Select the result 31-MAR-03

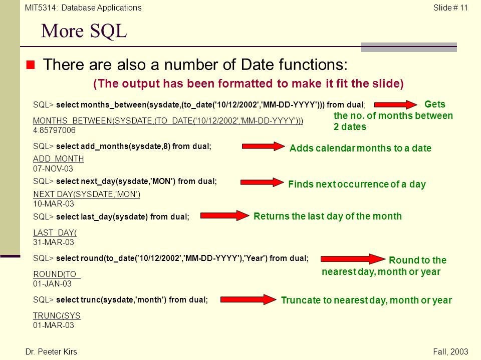[x=54, y=242]
